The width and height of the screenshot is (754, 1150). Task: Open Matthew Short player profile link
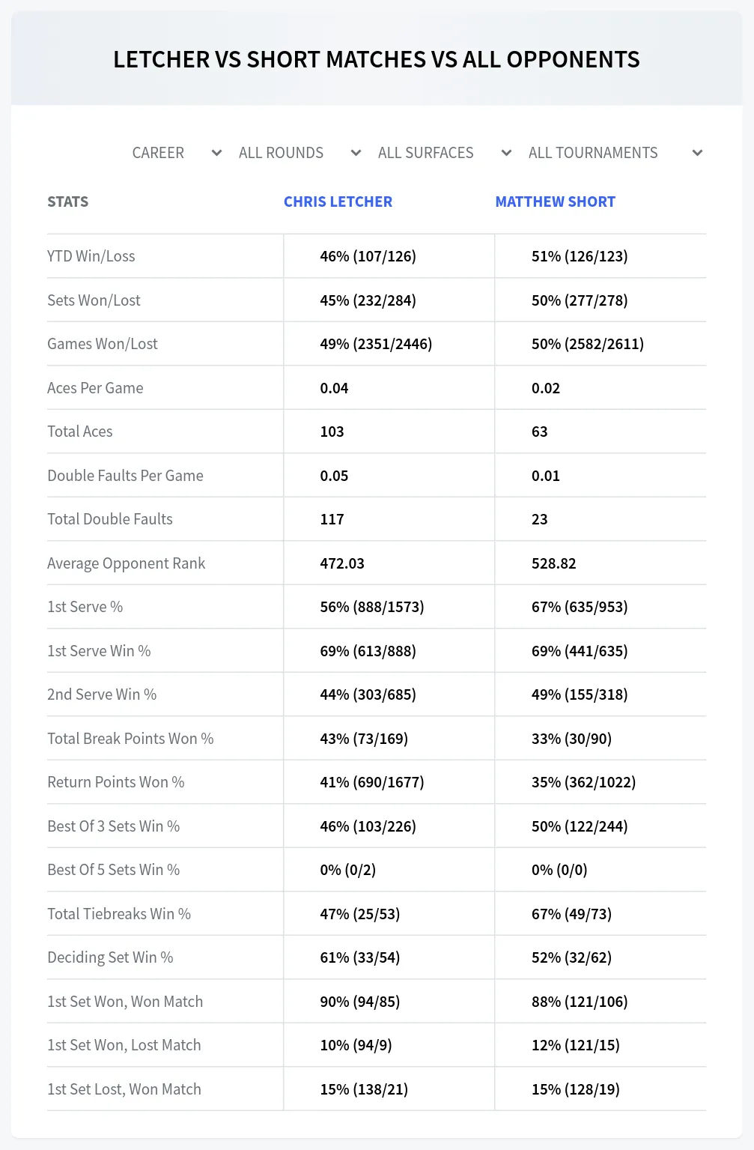(x=556, y=202)
